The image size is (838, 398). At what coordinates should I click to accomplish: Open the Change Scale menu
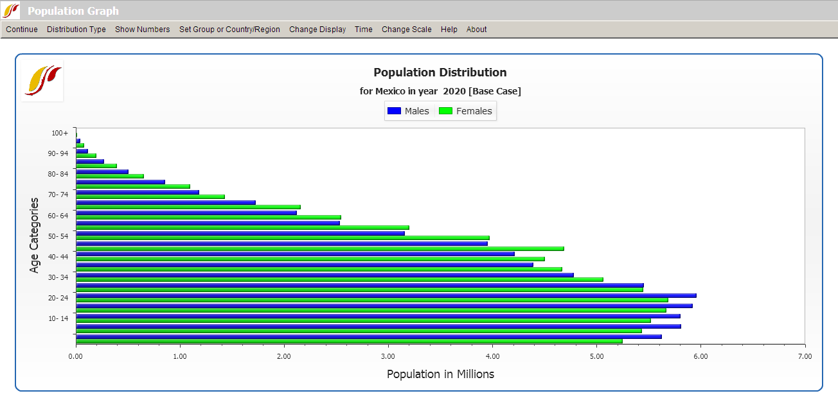coord(406,30)
